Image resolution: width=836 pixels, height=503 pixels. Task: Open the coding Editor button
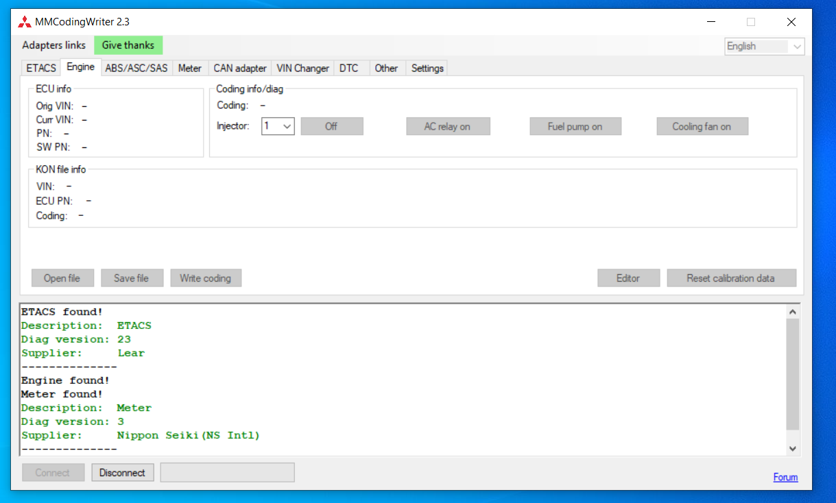coord(628,278)
